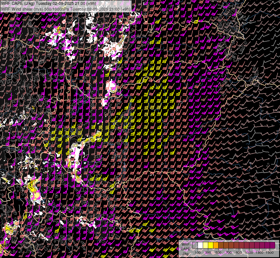Click the 1100 legend label
280x258 pixels.
click(x=249, y=253)
